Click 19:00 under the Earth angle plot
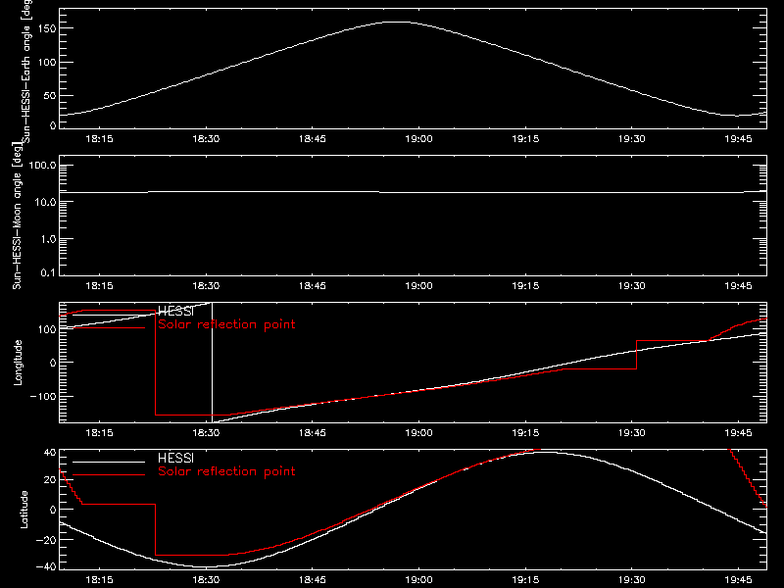The image size is (784, 588). pyautogui.click(x=418, y=139)
